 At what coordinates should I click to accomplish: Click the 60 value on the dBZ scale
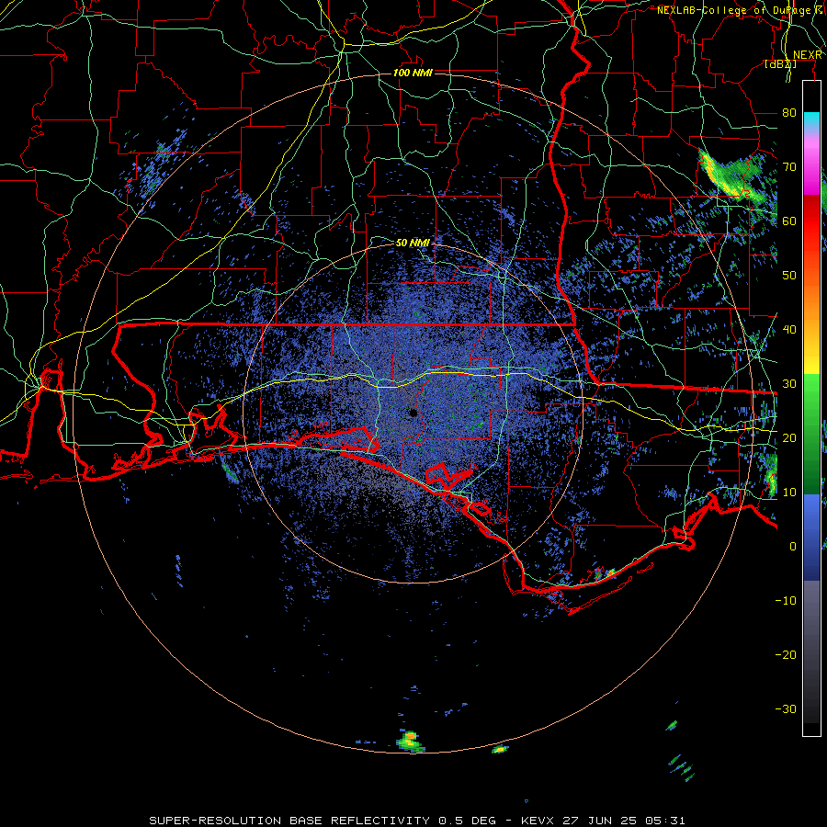click(x=789, y=221)
